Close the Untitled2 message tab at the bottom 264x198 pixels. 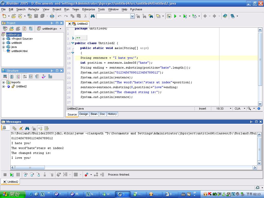point(5,182)
